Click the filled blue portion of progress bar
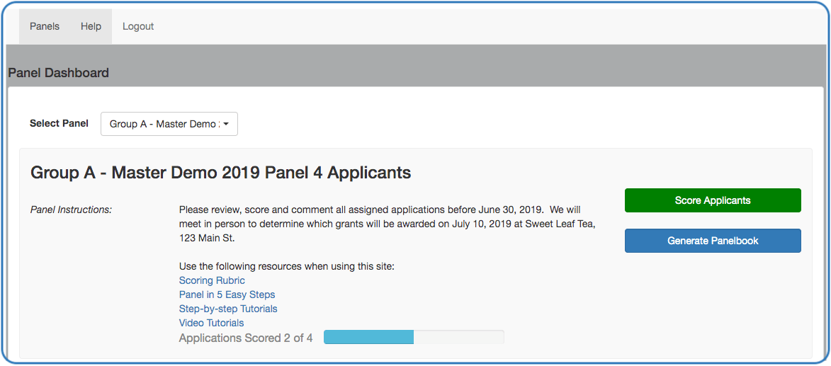This screenshot has width=831, height=366. tap(368, 337)
